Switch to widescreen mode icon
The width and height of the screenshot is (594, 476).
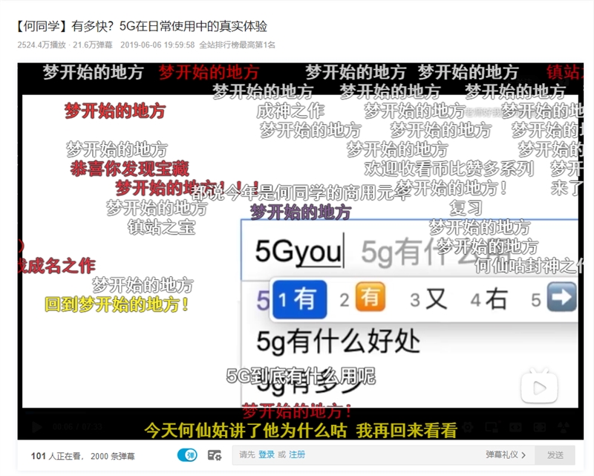pyautogui.click(x=517, y=427)
